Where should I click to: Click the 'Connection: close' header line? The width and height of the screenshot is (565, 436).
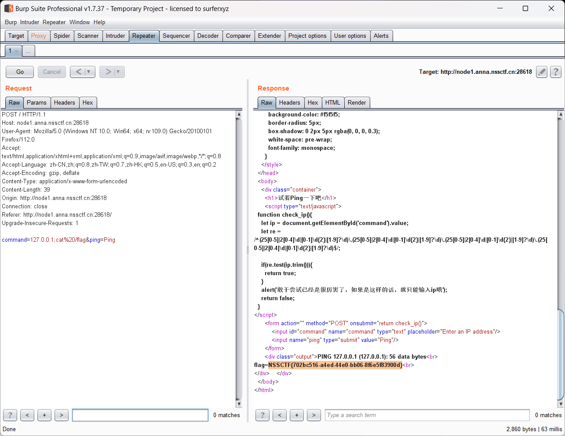coord(25,206)
